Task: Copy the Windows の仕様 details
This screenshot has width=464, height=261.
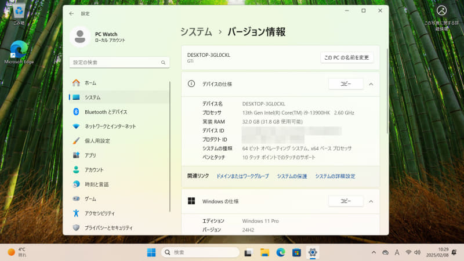Action: coord(346,201)
